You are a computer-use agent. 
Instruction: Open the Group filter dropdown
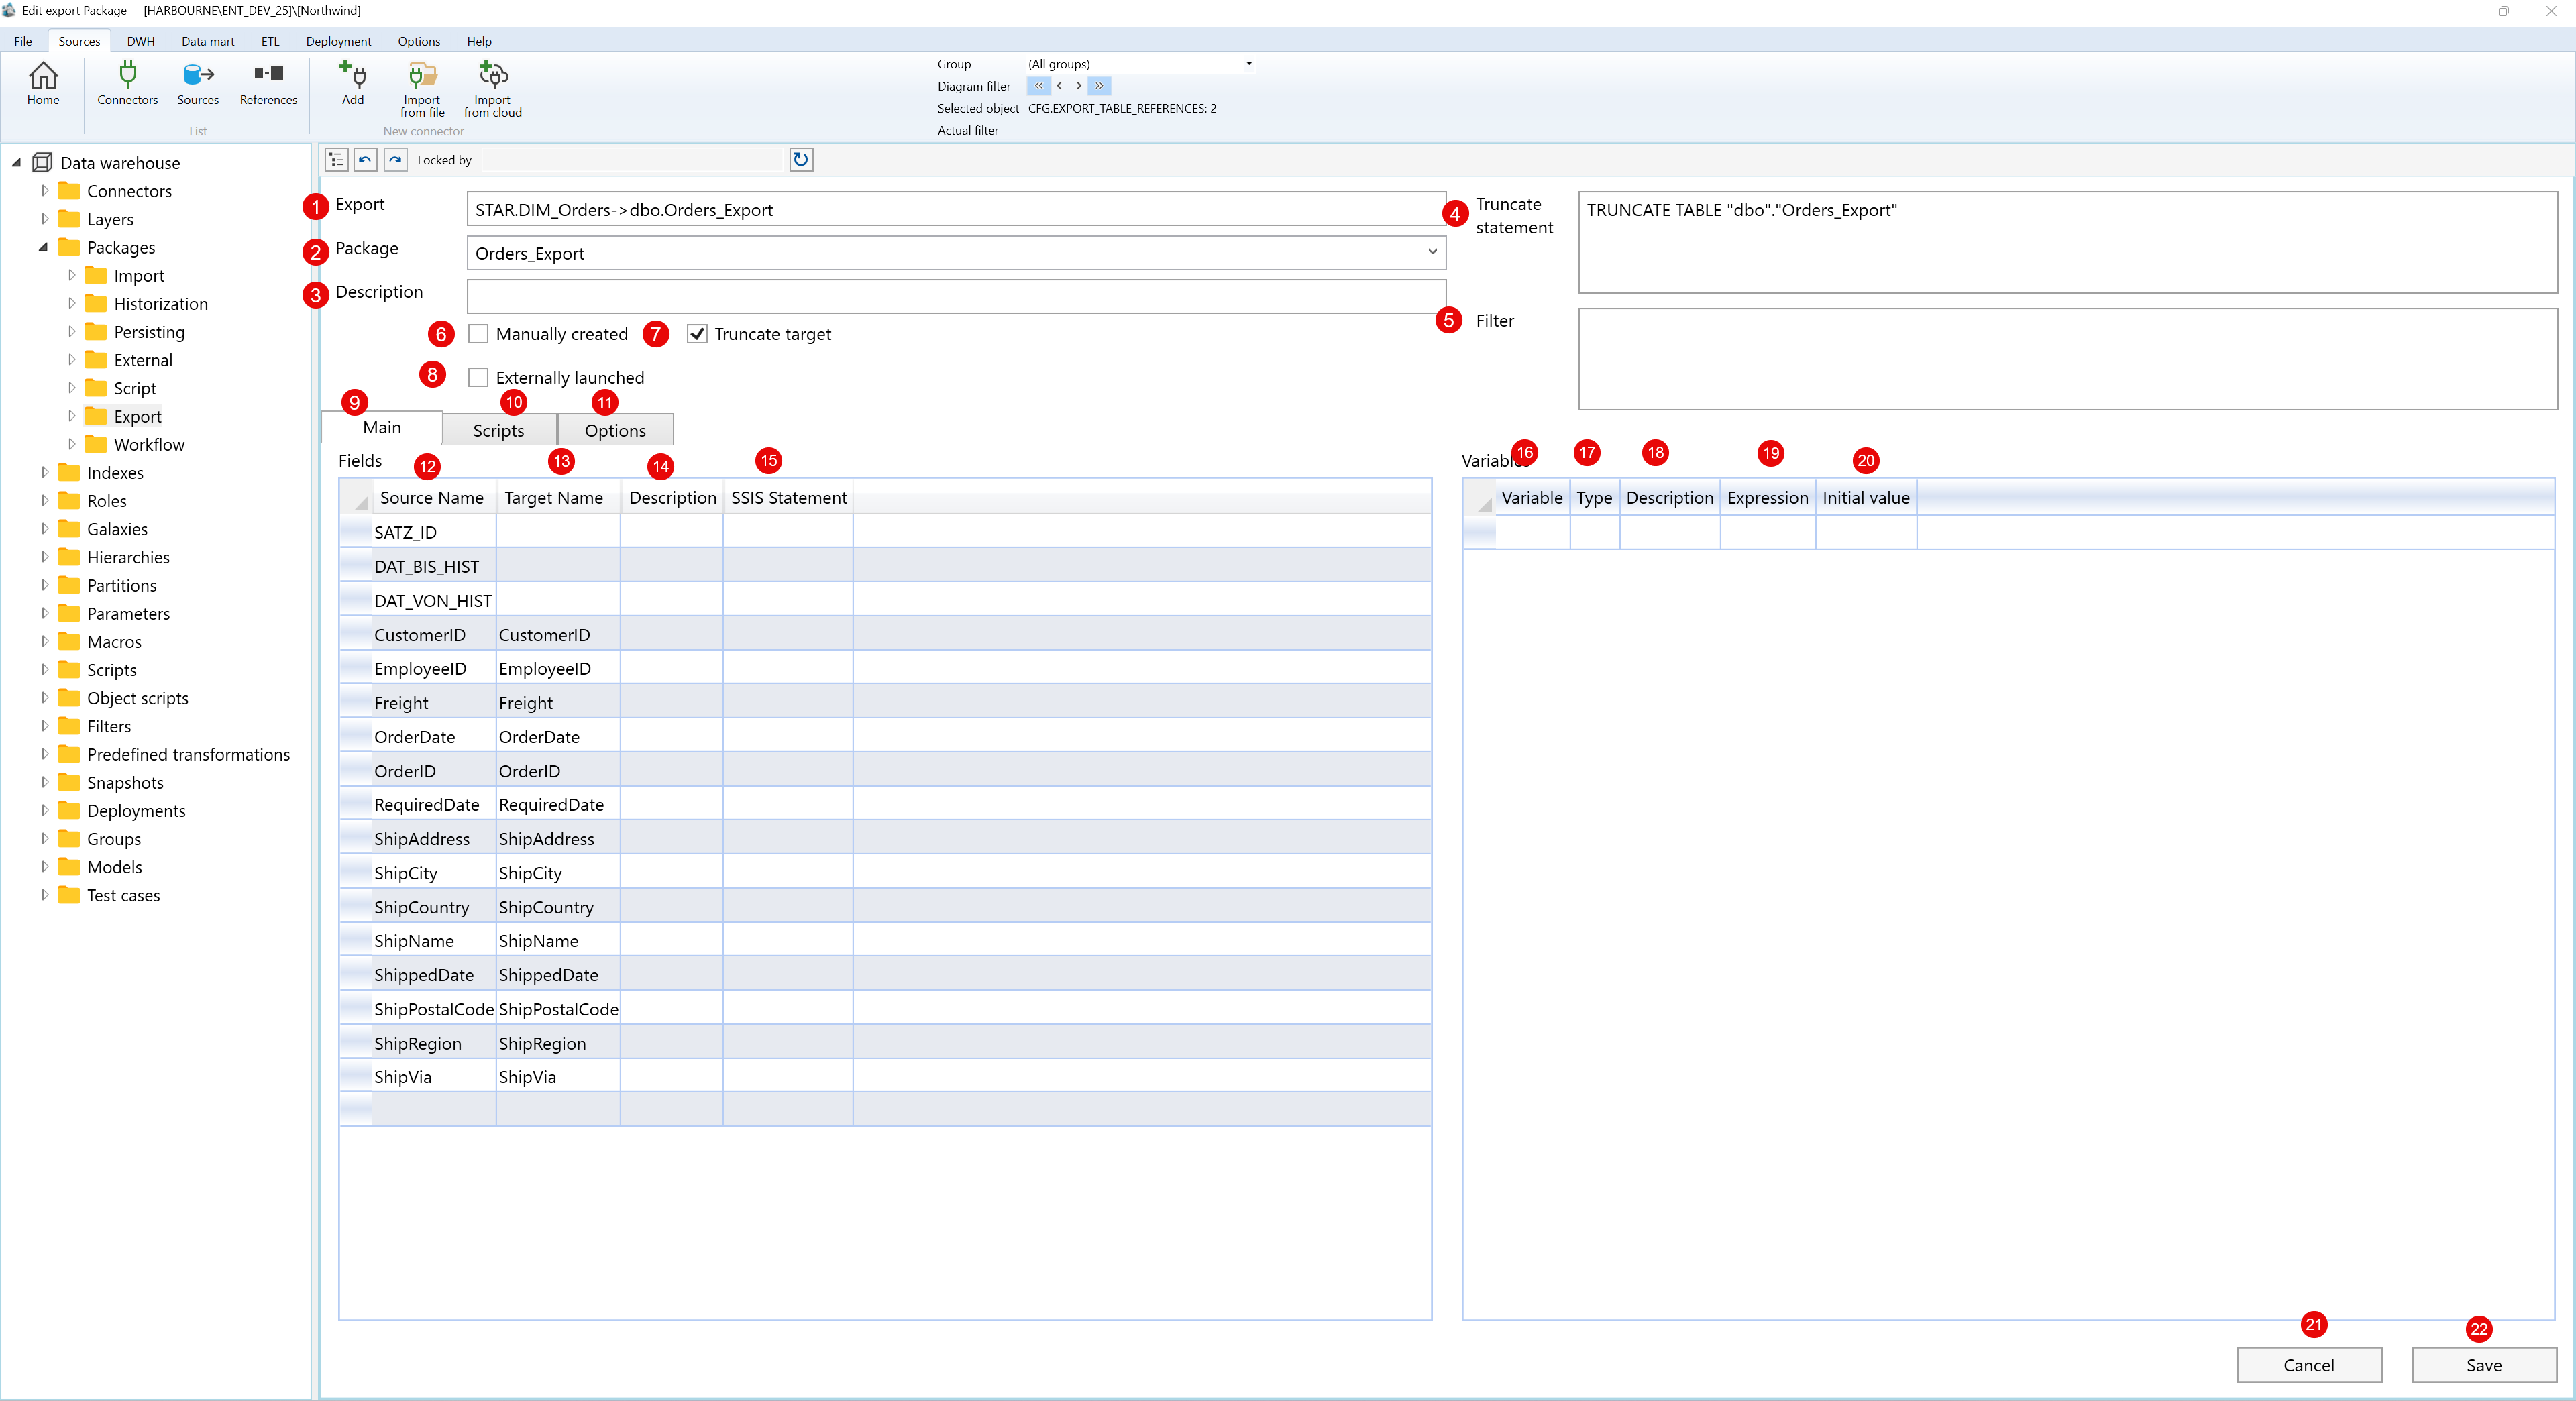(x=1248, y=64)
